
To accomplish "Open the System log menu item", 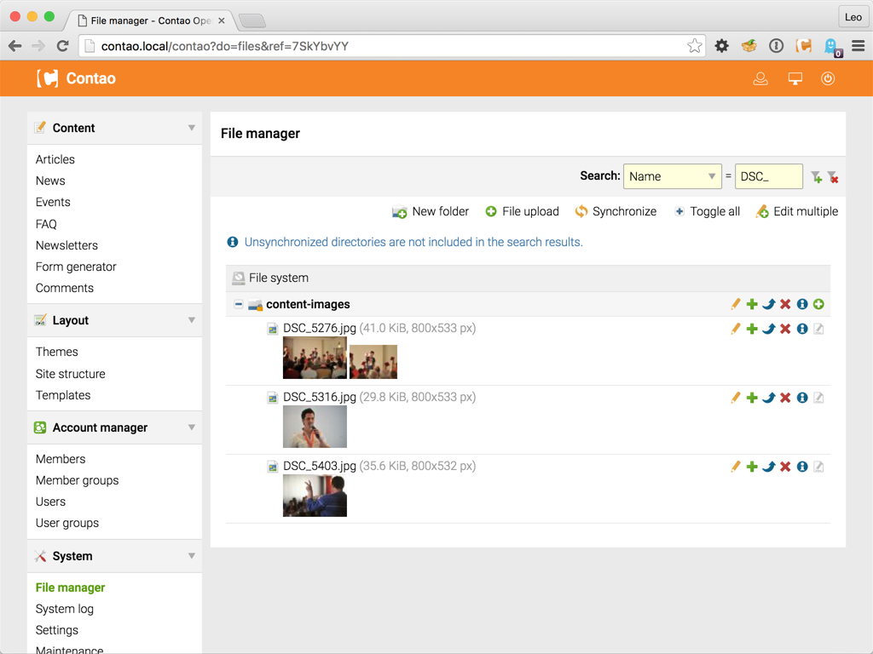I will [65, 609].
